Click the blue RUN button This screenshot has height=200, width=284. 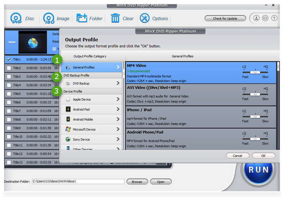click(x=258, y=170)
